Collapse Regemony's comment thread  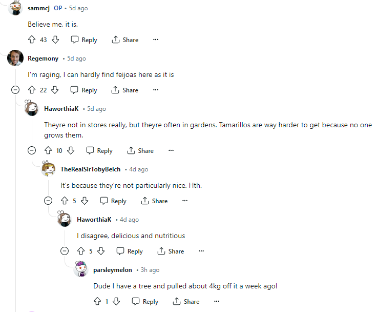pyautogui.click(x=15, y=90)
